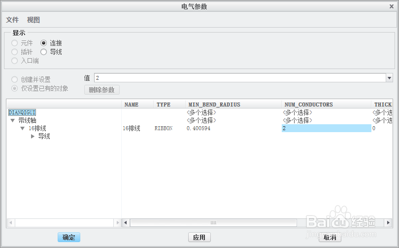The height and width of the screenshot is (248, 399).
Task: Click the table's right scroll arrow
Action: coord(388,223)
